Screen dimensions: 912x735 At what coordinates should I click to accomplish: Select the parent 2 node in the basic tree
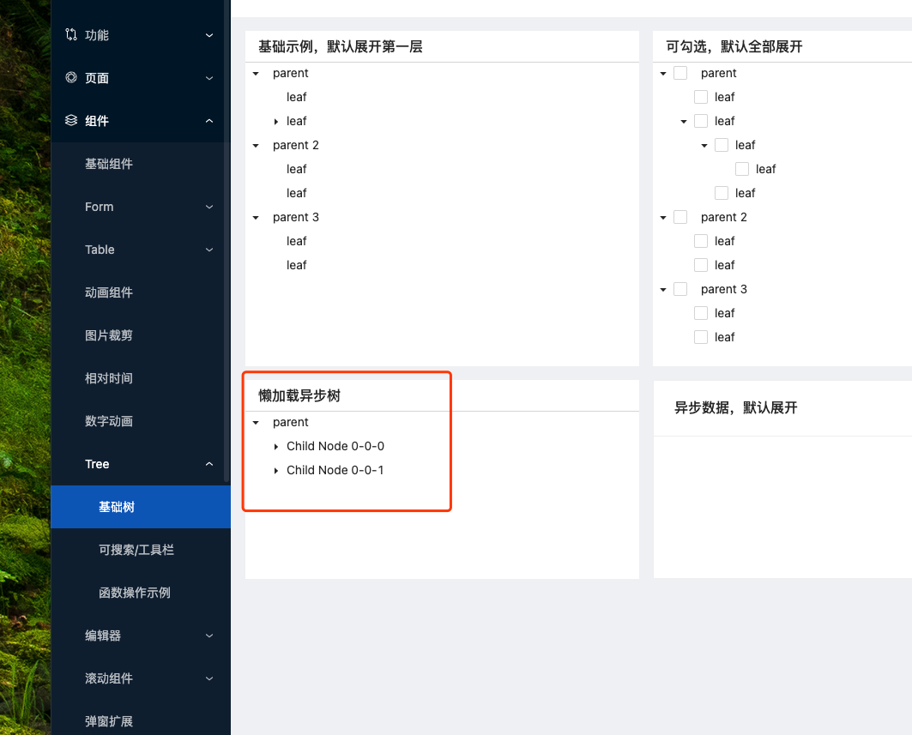click(296, 145)
